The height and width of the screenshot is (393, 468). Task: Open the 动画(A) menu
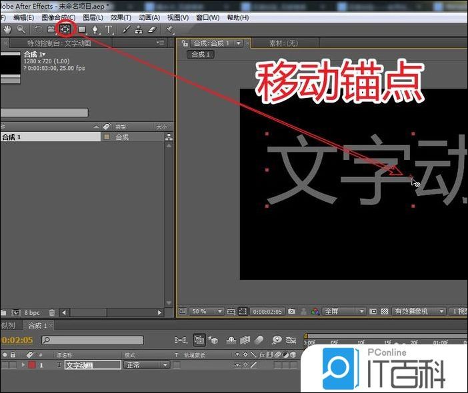coord(149,17)
